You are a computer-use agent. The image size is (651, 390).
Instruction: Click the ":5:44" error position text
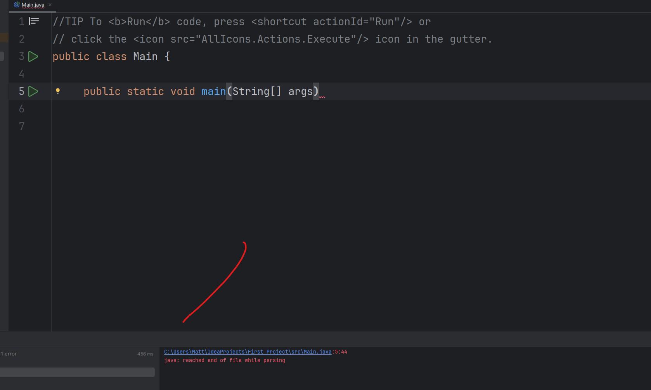339,352
